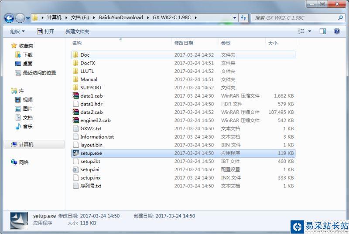Open the 组织 menu

click(x=17, y=31)
